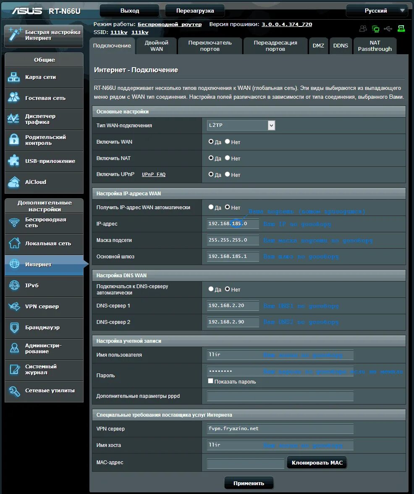Viewport: 414px width, 494px height.
Task: Click the DNS-сервер 1 field
Action: pyautogui.click(x=233, y=306)
